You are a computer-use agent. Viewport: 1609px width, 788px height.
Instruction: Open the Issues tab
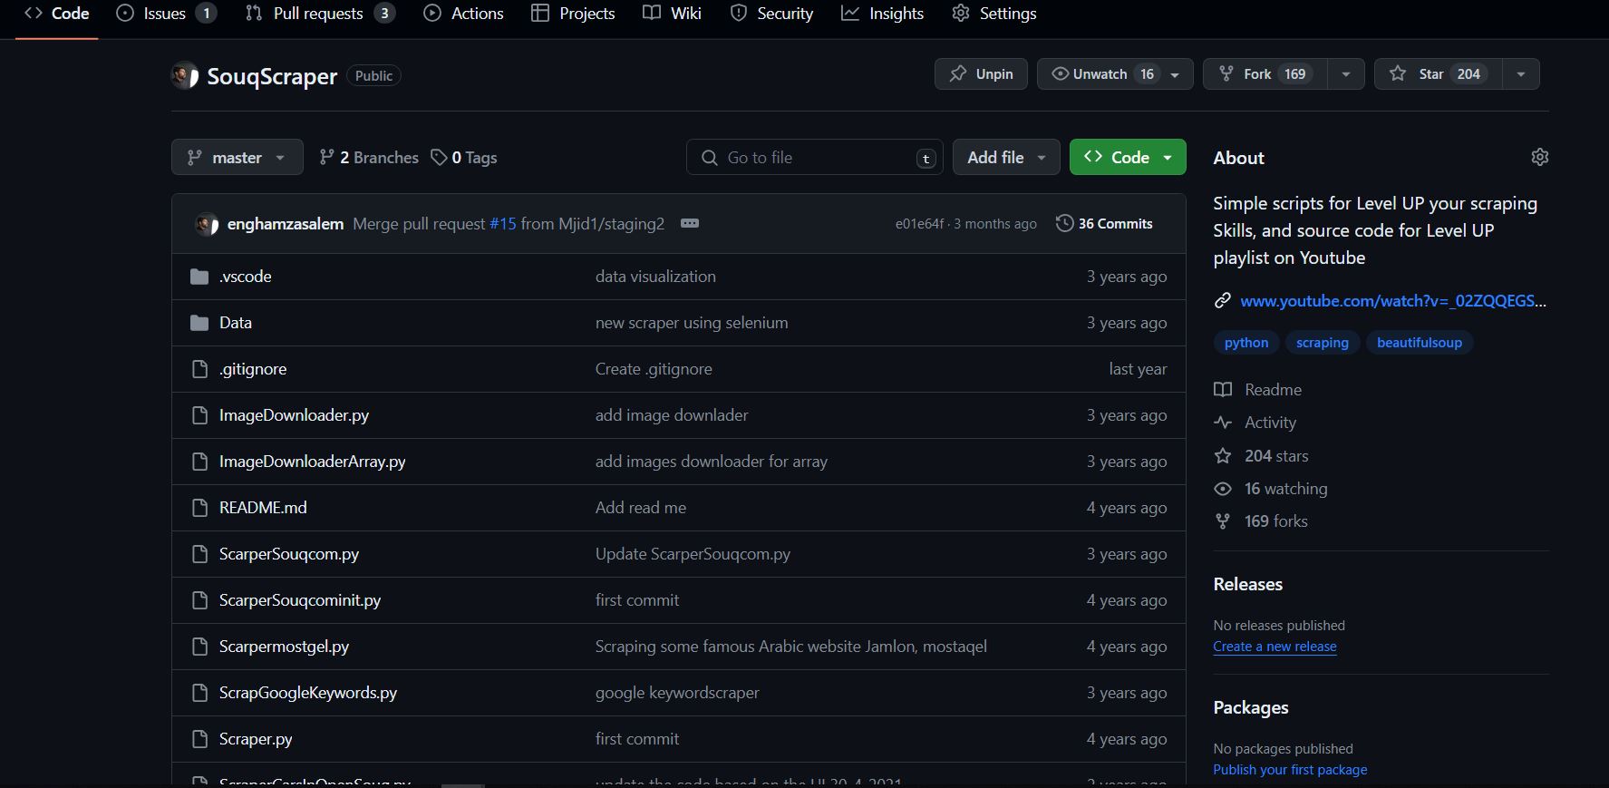(166, 14)
